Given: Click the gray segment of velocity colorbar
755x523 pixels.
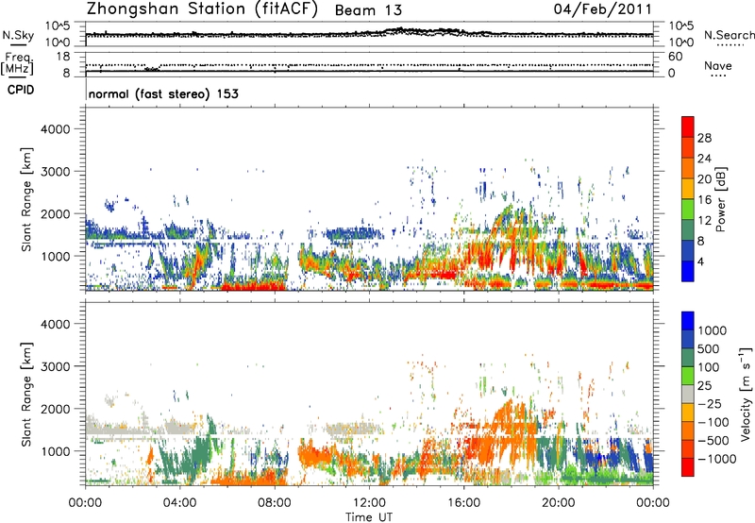Looking at the screenshot, I should coord(688,395).
